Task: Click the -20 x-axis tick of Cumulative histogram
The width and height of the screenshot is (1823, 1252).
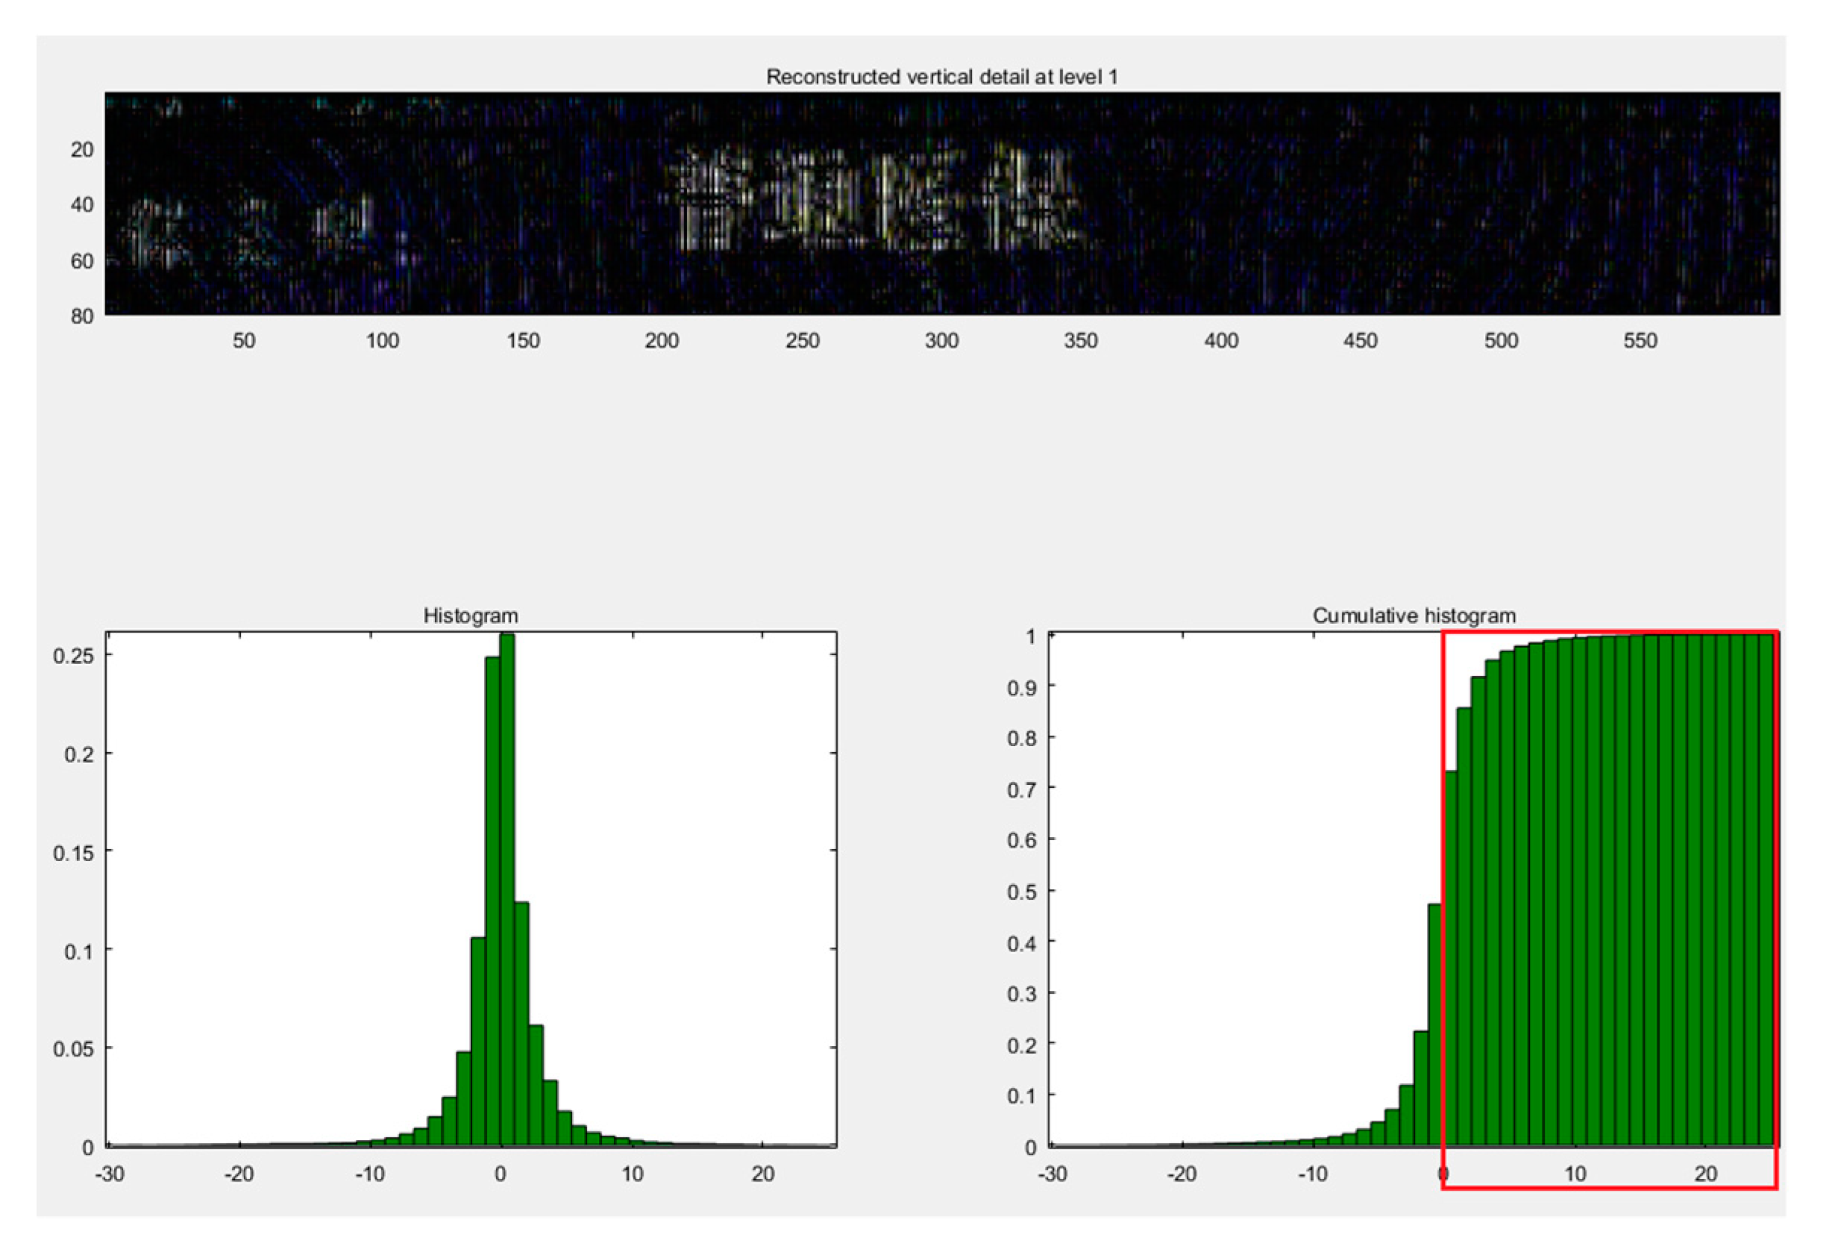Action: pyautogui.click(x=1182, y=1174)
